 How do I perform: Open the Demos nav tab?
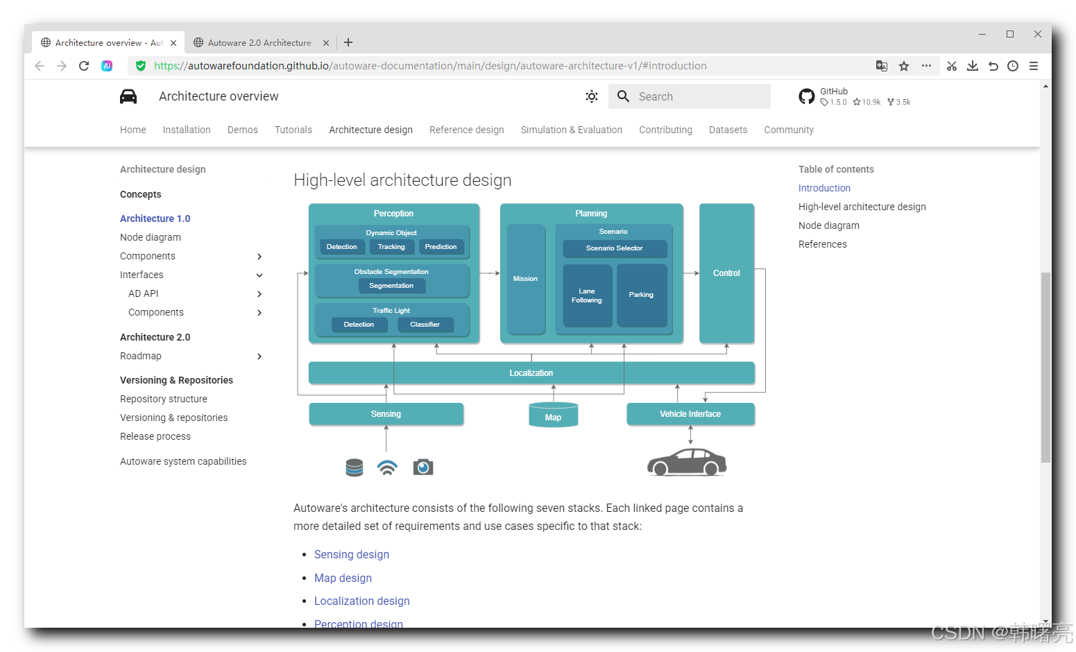pyautogui.click(x=243, y=130)
